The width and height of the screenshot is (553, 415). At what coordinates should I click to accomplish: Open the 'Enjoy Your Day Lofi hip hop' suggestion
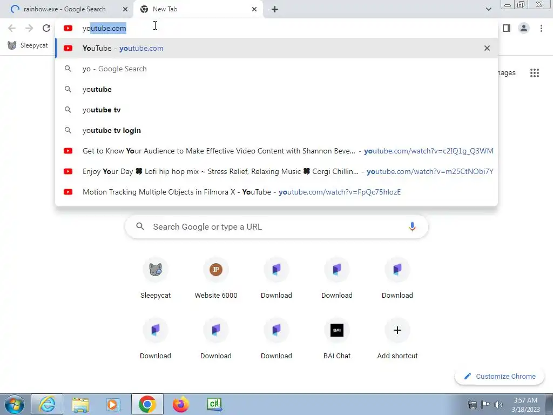point(276,171)
